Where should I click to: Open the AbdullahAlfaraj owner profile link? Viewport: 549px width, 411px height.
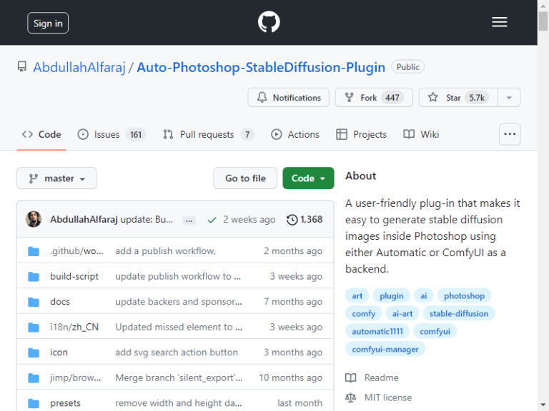[x=79, y=67]
